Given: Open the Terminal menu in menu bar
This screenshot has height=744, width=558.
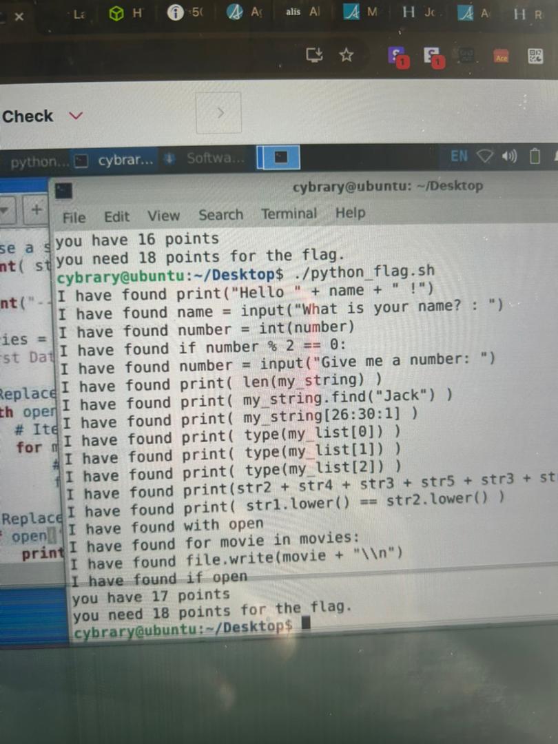Looking at the screenshot, I should pyautogui.click(x=289, y=214).
